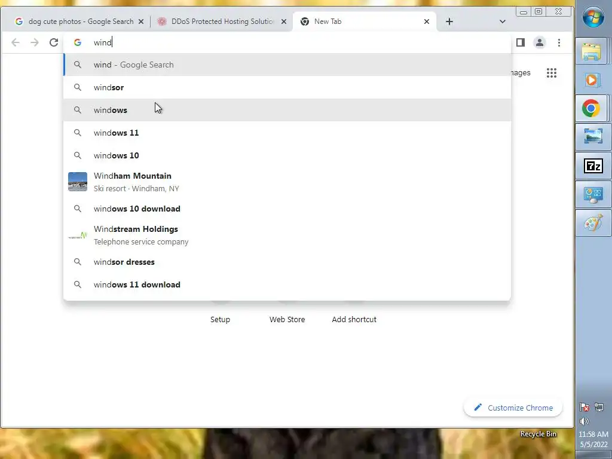The image size is (612, 459).
Task: Click the magnifier icon beside windows 11
Action: [78, 133]
